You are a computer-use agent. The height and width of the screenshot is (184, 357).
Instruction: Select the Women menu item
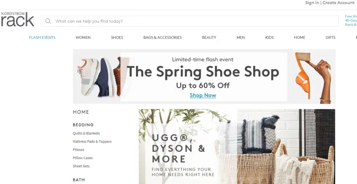[x=83, y=38]
